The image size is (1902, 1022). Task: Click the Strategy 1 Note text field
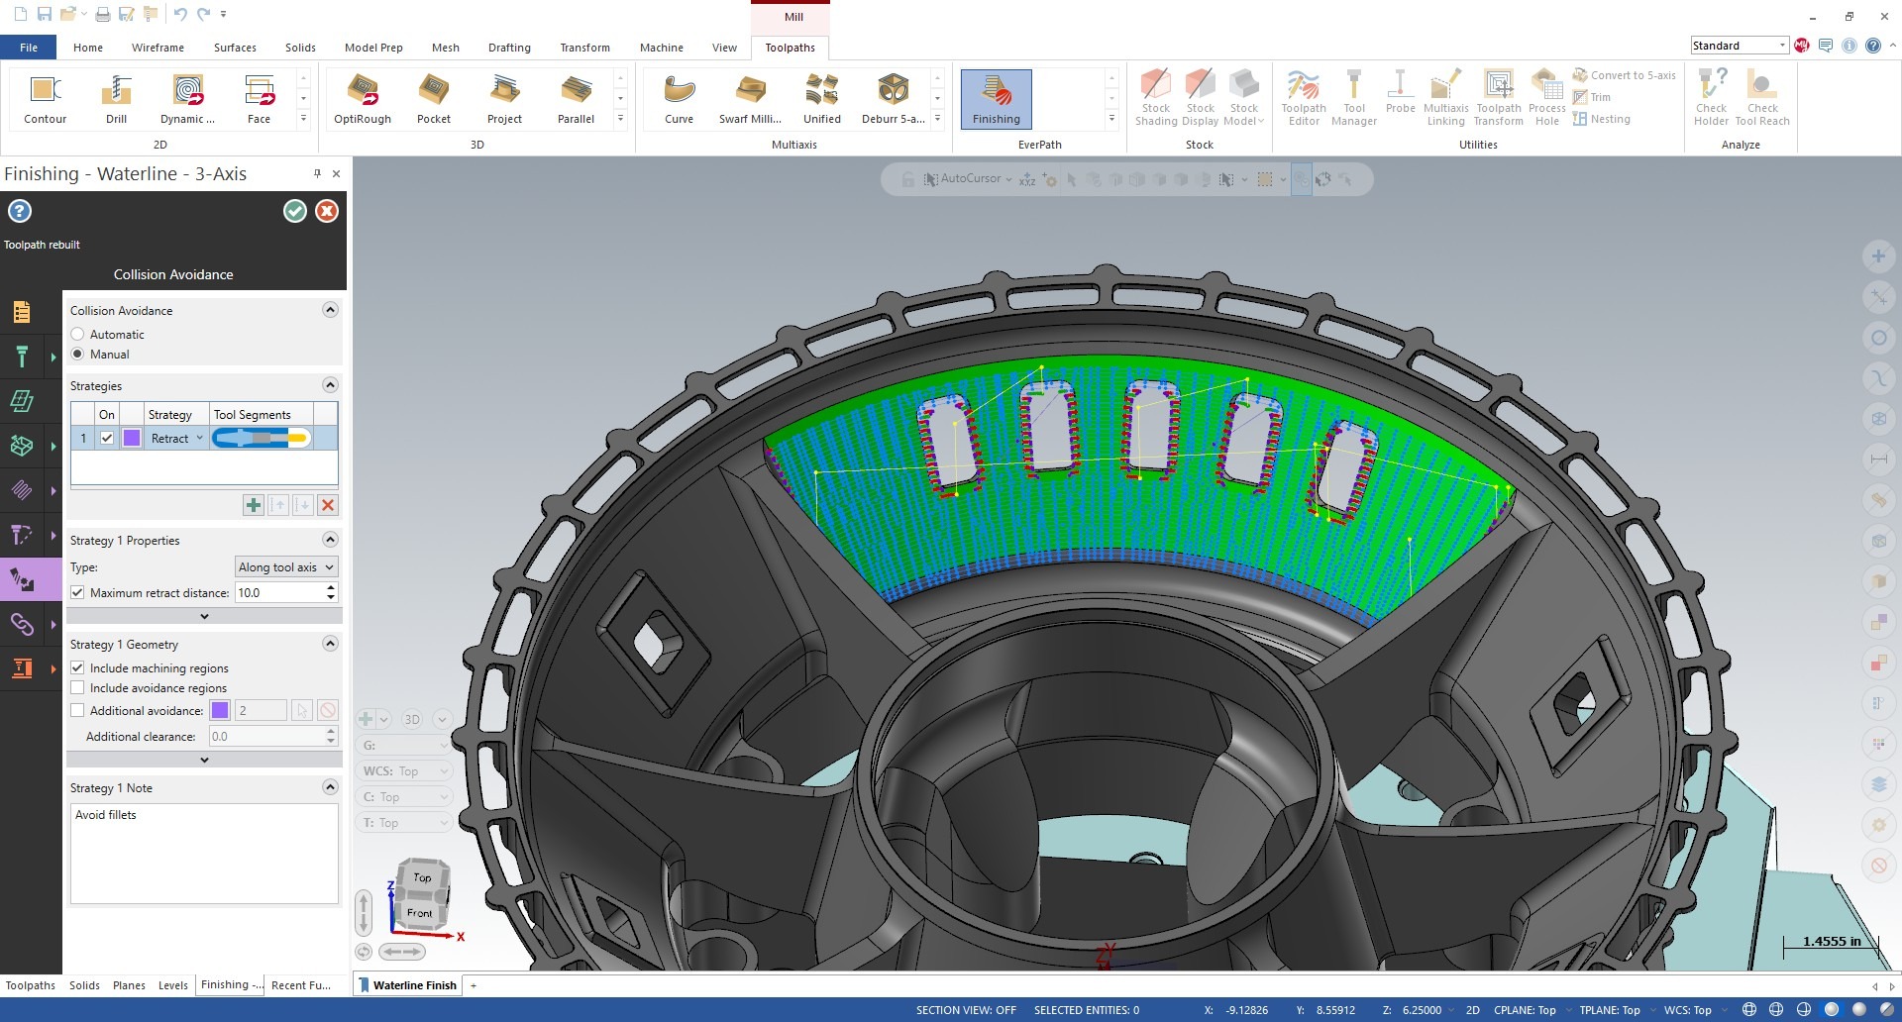[x=204, y=853]
